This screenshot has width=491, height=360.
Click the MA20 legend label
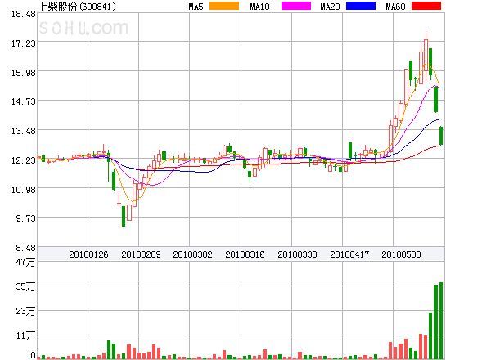[330, 7]
